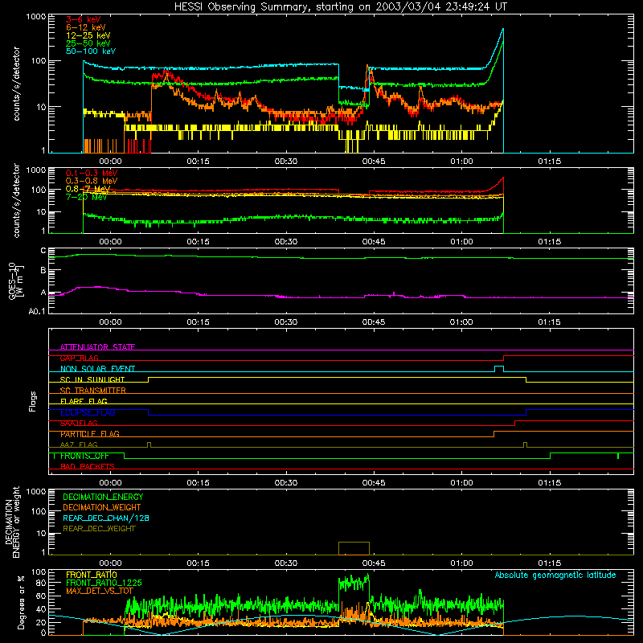Click the 00:30 tick under the GOES panel
This screenshot has width=643, height=643.
click(286, 322)
